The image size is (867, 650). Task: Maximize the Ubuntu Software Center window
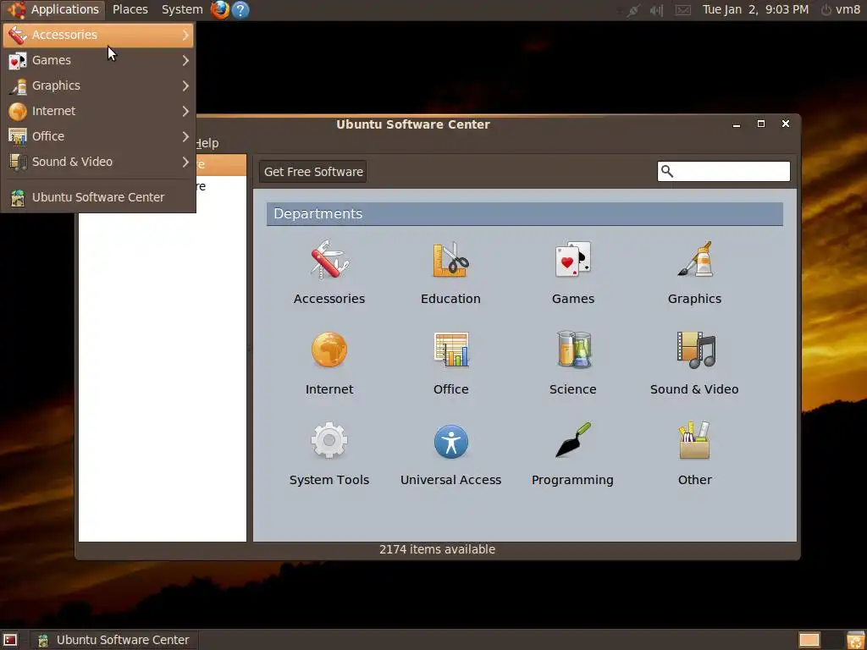coord(761,124)
